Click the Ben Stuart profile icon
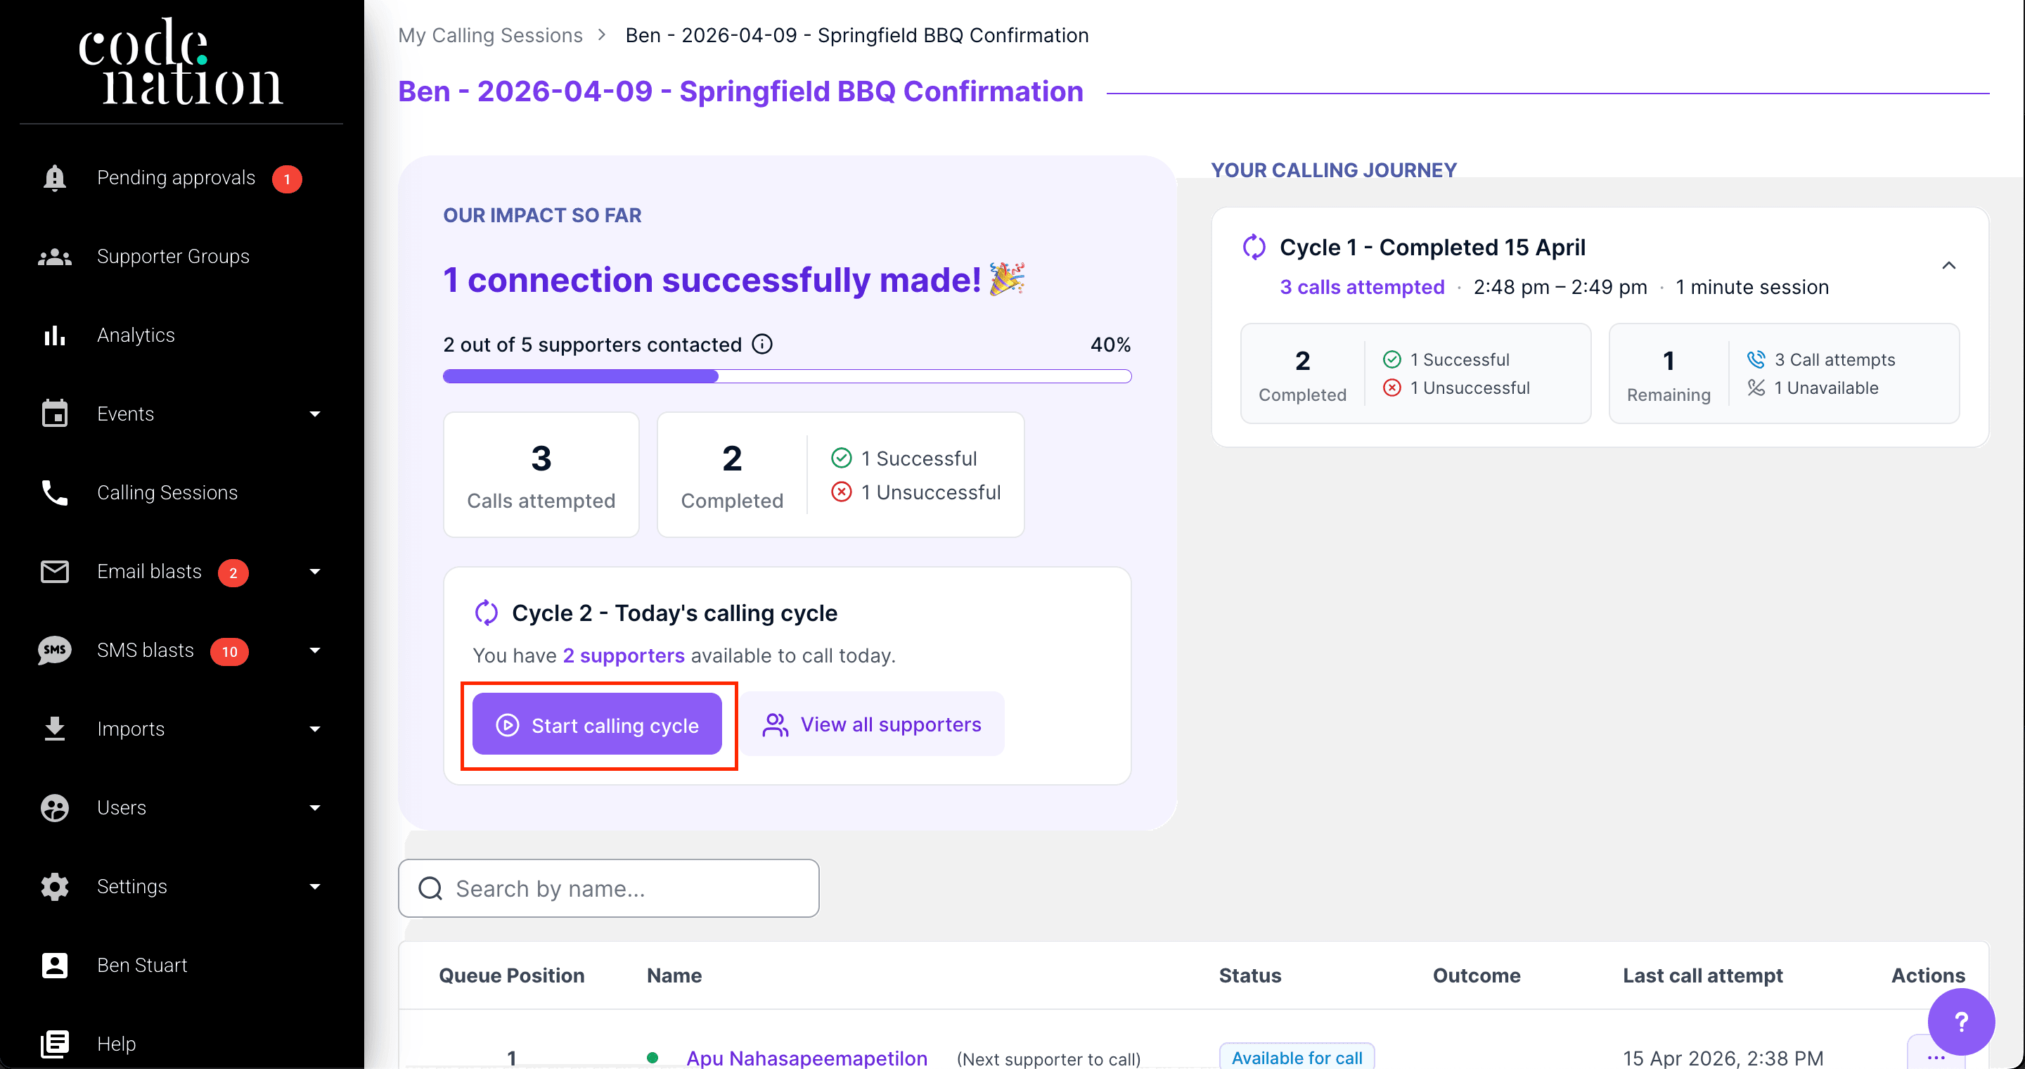Screen dimensions: 2025x1069 click(x=54, y=965)
